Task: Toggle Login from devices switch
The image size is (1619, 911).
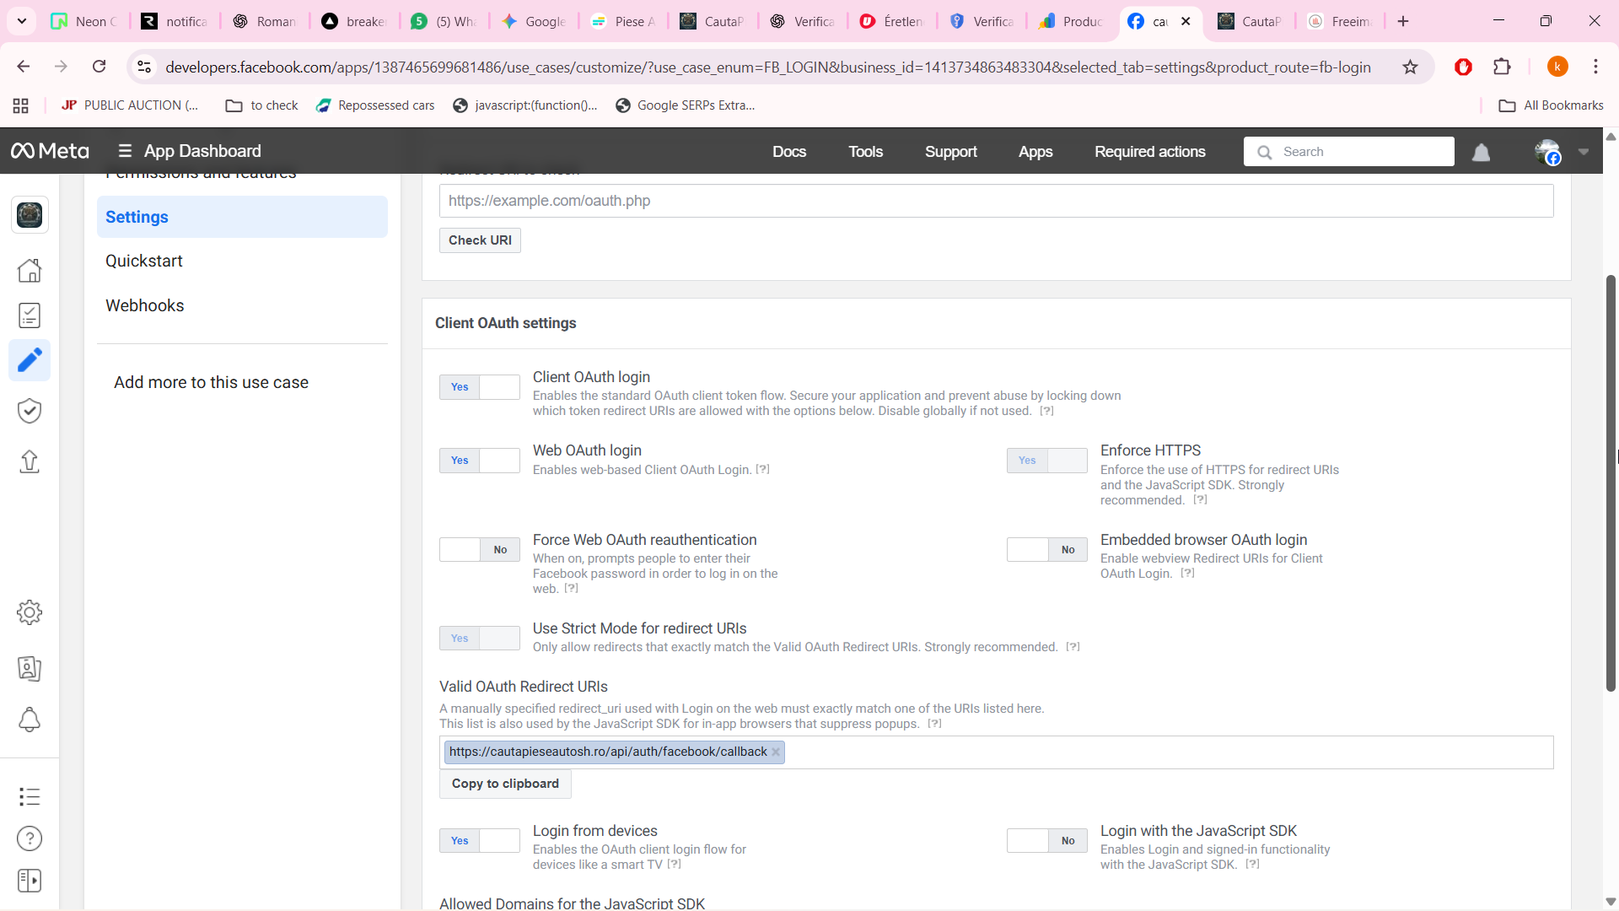Action: pyautogui.click(x=479, y=841)
